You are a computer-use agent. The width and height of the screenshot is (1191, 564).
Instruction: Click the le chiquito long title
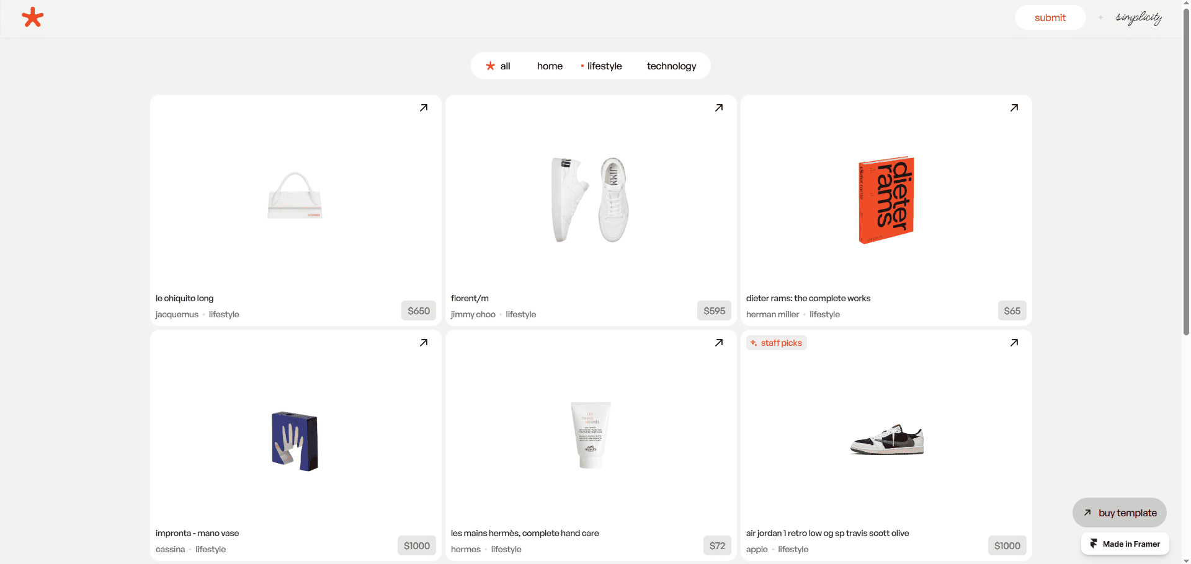tap(185, 298)
